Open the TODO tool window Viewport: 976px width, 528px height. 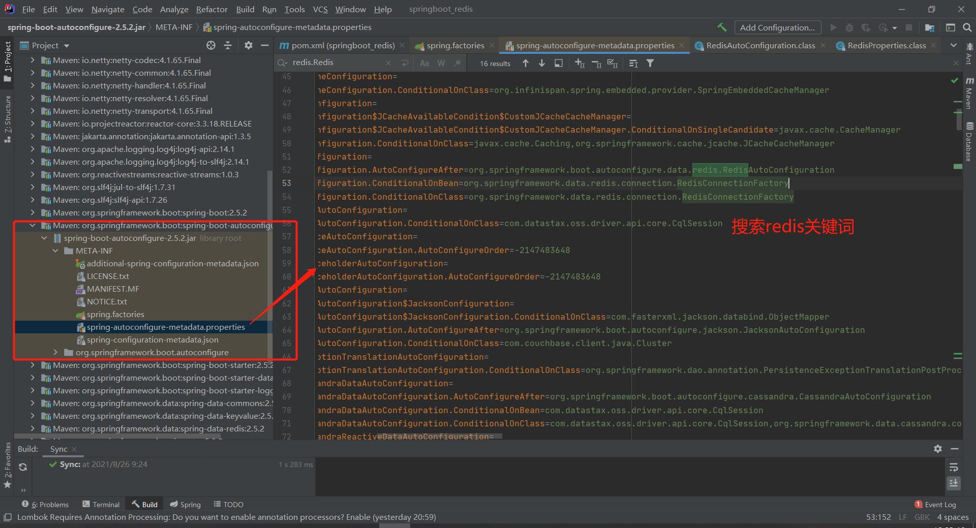point(228,504)
